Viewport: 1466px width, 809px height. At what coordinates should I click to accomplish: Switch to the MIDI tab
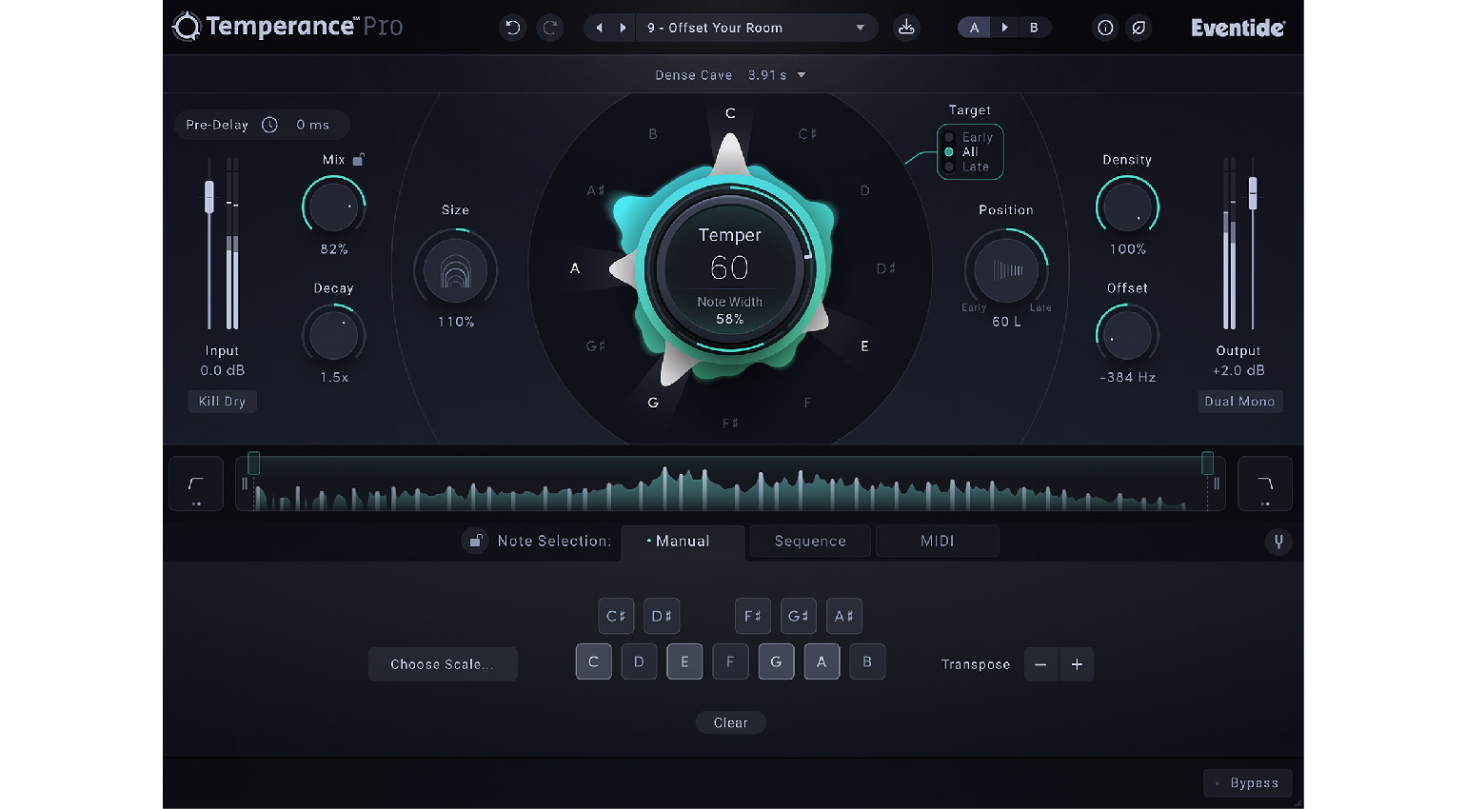pos(937,541)
